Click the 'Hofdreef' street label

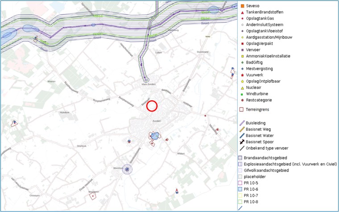(187, 105)
